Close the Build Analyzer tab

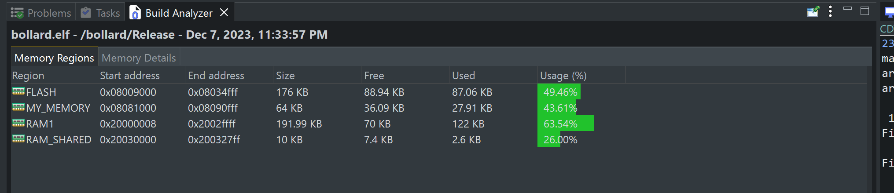(224, 13)
